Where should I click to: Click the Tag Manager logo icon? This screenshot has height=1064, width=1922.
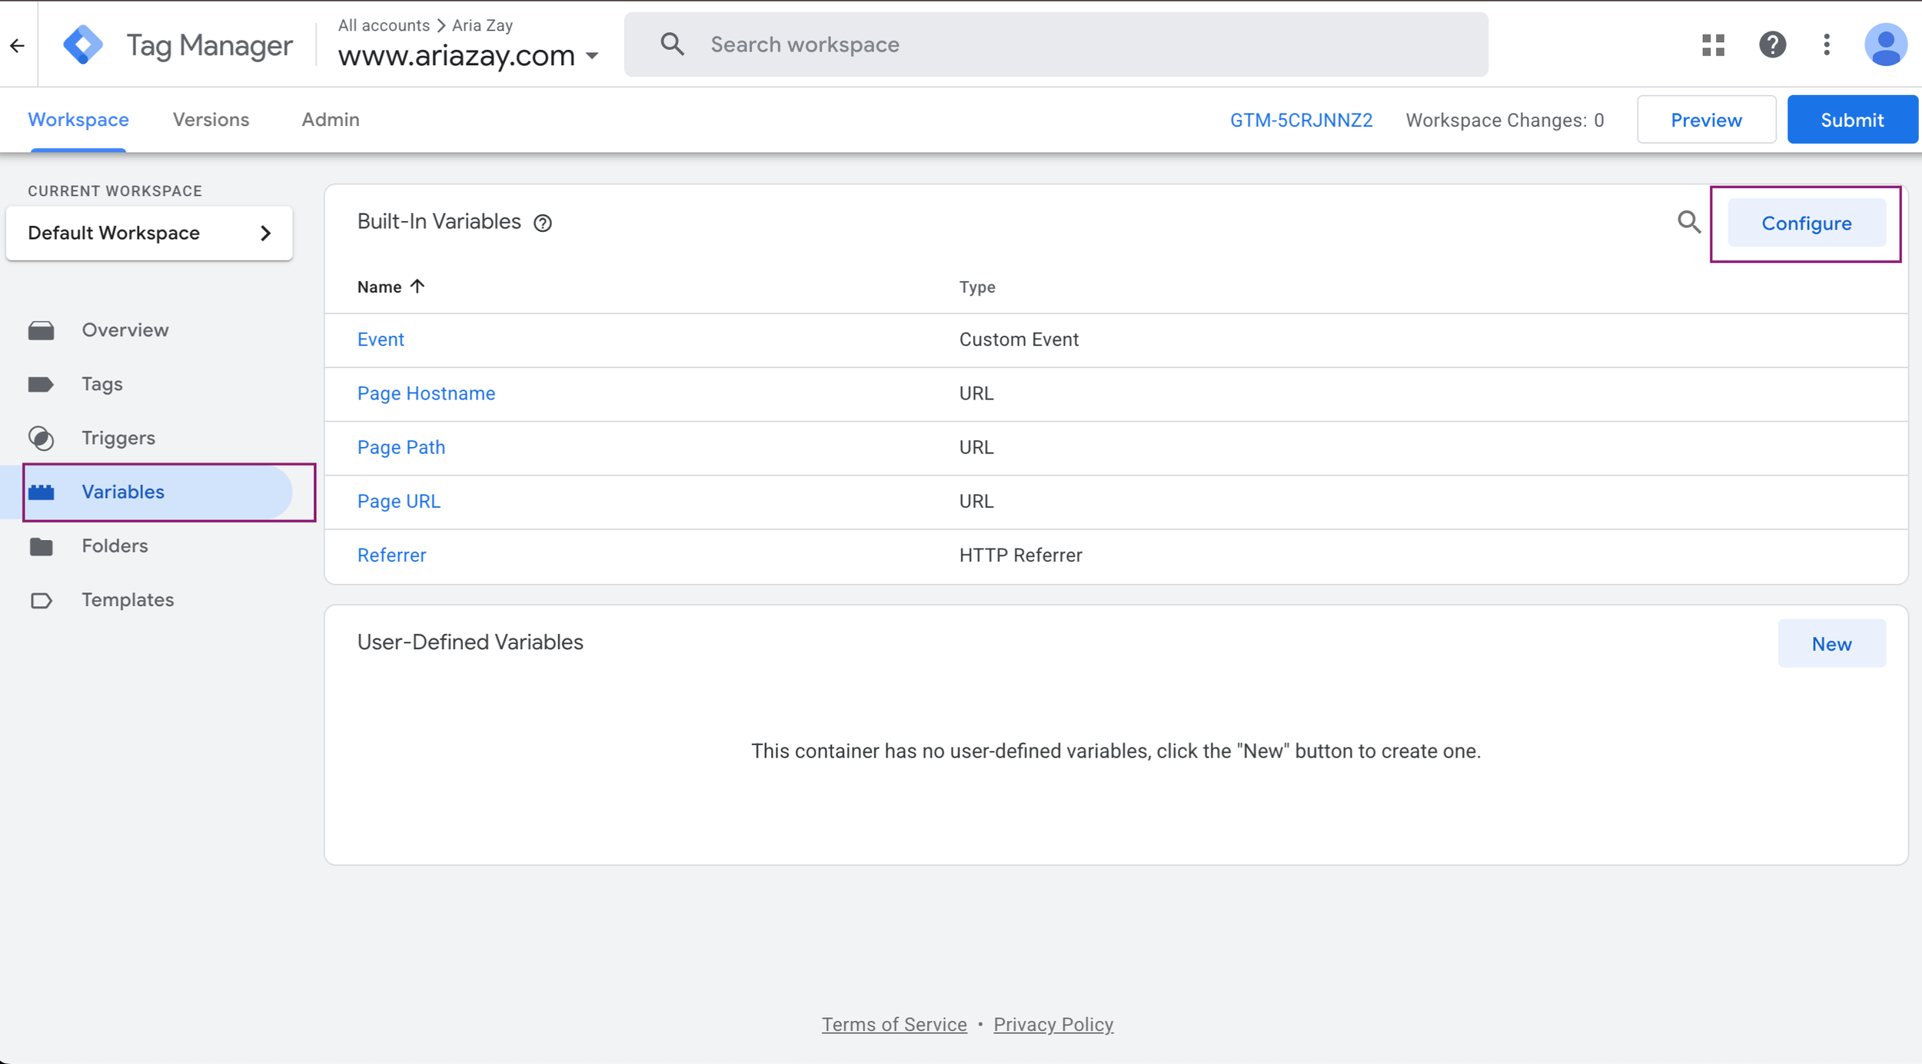click(x=83, y=45)
